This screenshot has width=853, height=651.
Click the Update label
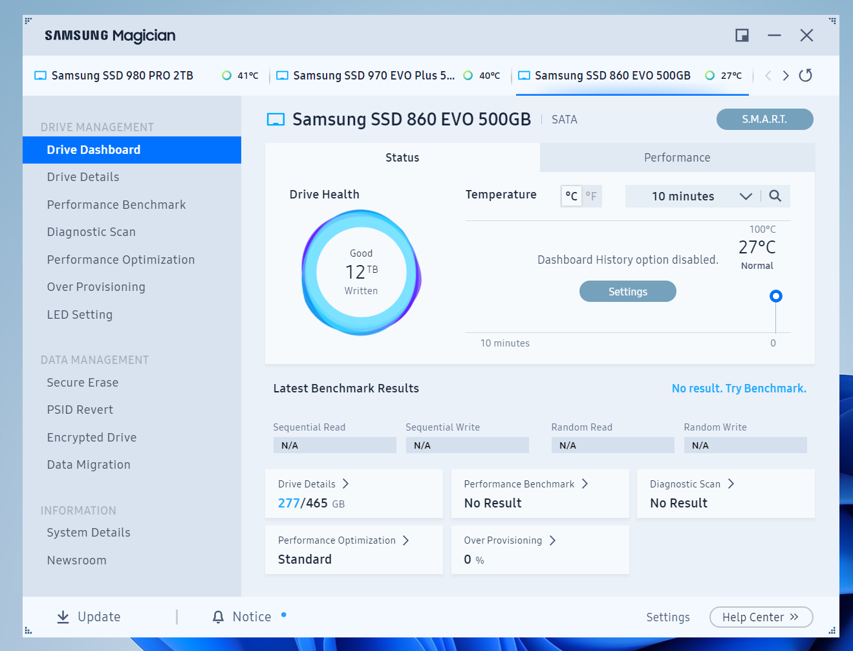[x=99, y=617]
